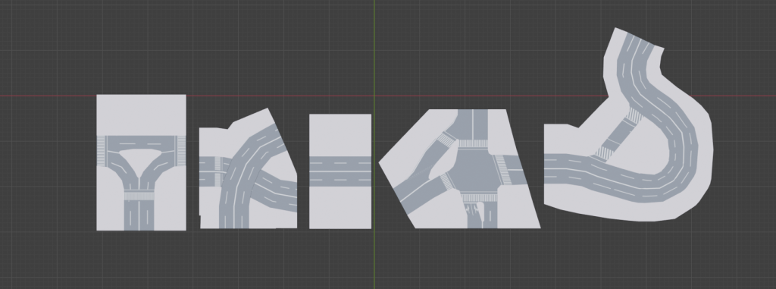776x289 pixels.
Task: Select the T-junction road tile
Action: [x=141, y=162]
